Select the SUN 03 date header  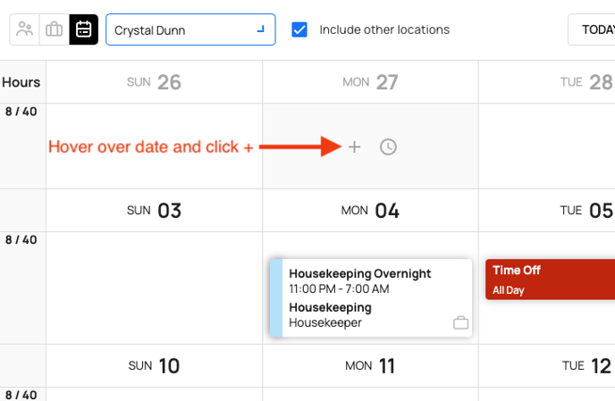154,211
